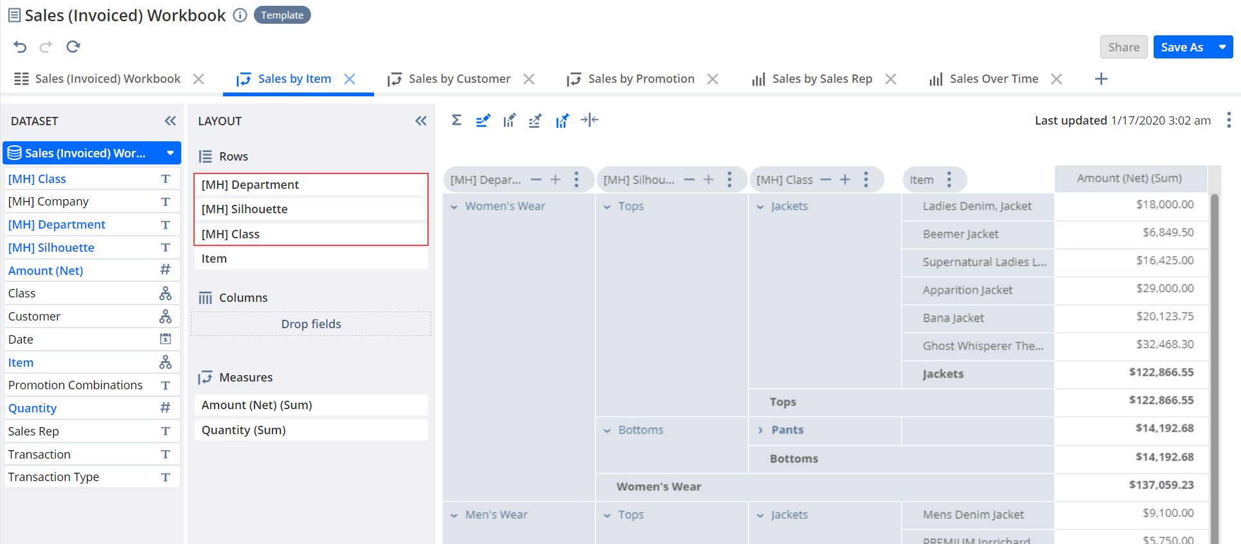
Task: Close the Sales by Sales Rep tab
Action: click(891, 79)
